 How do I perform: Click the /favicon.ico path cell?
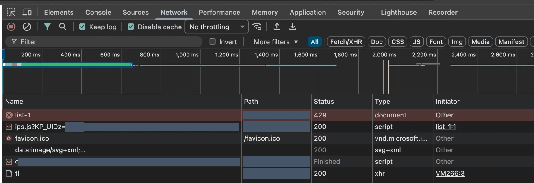(x=276, y=138)
